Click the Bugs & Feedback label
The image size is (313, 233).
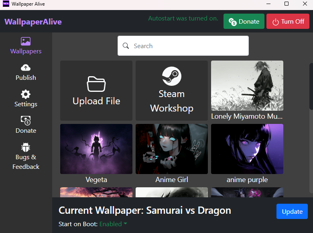coord(26,162)
